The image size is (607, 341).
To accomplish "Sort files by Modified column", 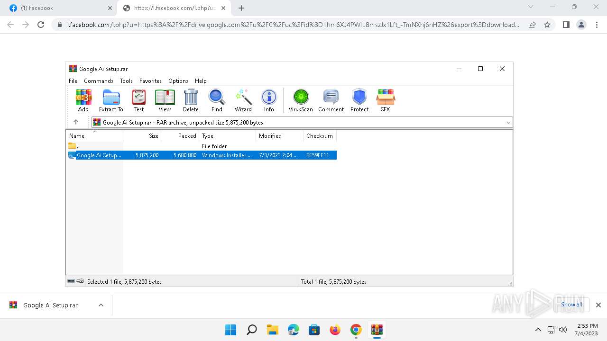I will coord(280,136).
